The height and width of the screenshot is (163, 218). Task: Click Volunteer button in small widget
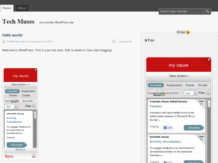pyautogui.click(x=17, y=145)
